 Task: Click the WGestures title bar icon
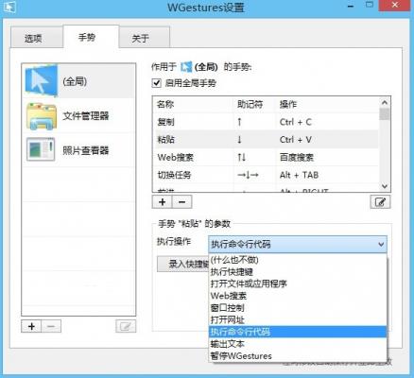coord(9,7)
